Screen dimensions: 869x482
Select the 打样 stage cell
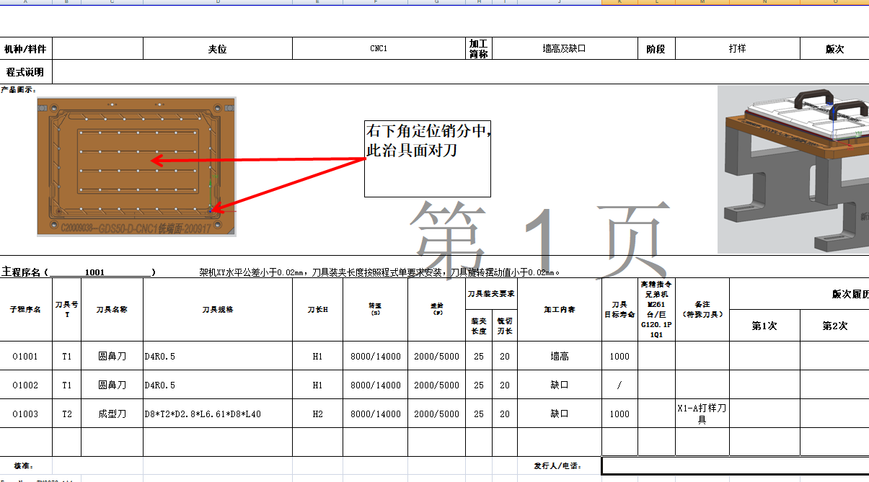click(737, 48)
